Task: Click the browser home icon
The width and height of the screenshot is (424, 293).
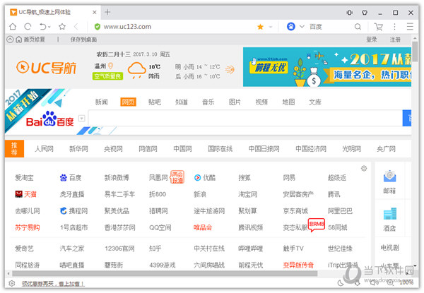Action: tap(13, 27)
